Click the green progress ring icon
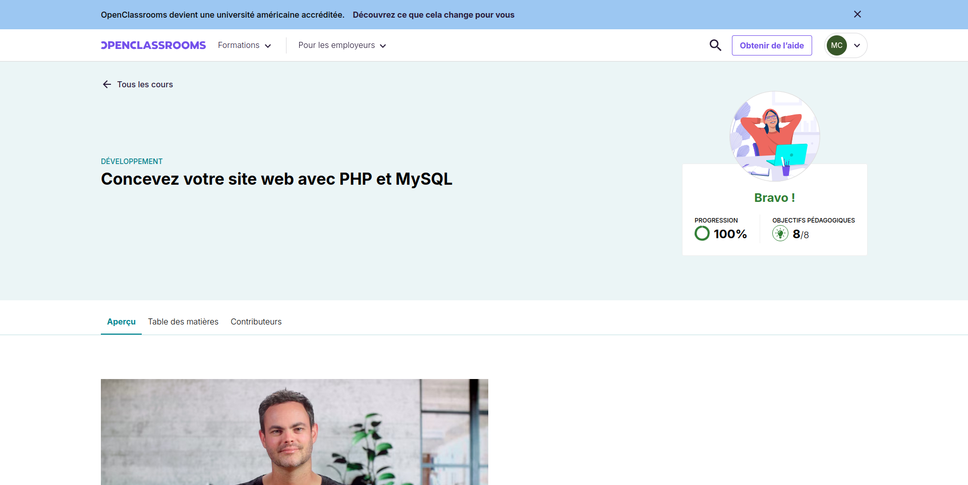The width and height of the screenshot is (968, 485). [x=702, y=233]
